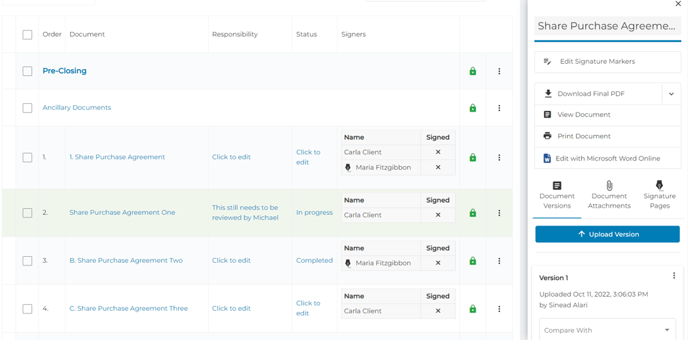
Task: Click the pen icon beside Maria Fitzgibbon in row 1
Action: point(349,168)
